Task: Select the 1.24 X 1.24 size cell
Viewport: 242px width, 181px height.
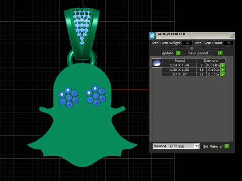Action: point(179,65)
